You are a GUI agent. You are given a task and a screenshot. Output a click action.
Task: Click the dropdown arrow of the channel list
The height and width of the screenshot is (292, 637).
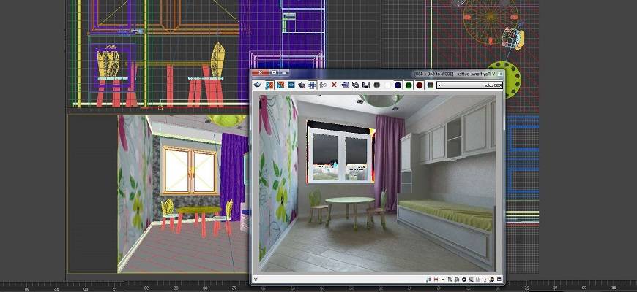pyautogui.click(x=439, y=85)
